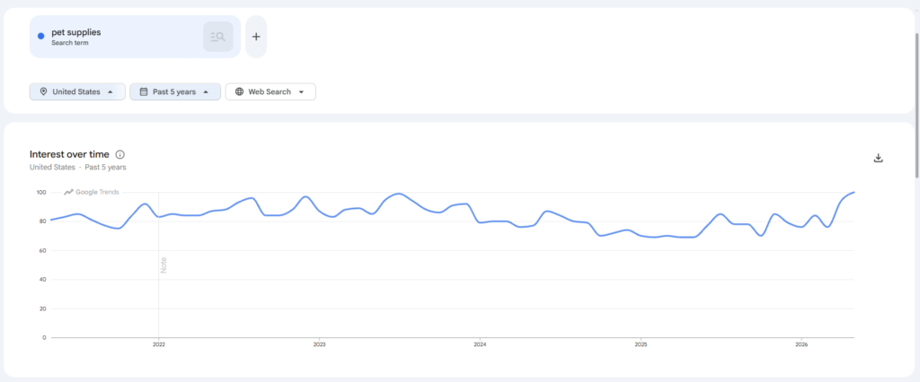Click the 100 value on the y-axis
The width and height of the screenshot is (920, 382).
[x=41, y=192]
